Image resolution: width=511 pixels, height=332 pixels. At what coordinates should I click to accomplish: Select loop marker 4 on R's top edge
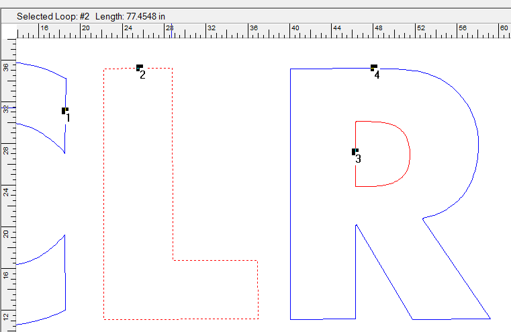click(x=374, y=67)
